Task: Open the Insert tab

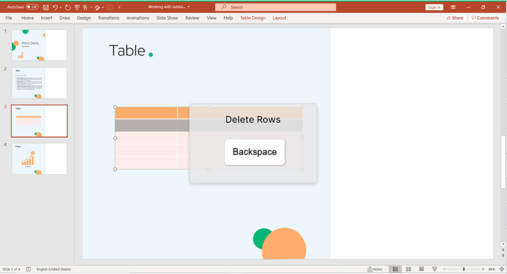Action: pyautogui.click(x=47, y=18)
